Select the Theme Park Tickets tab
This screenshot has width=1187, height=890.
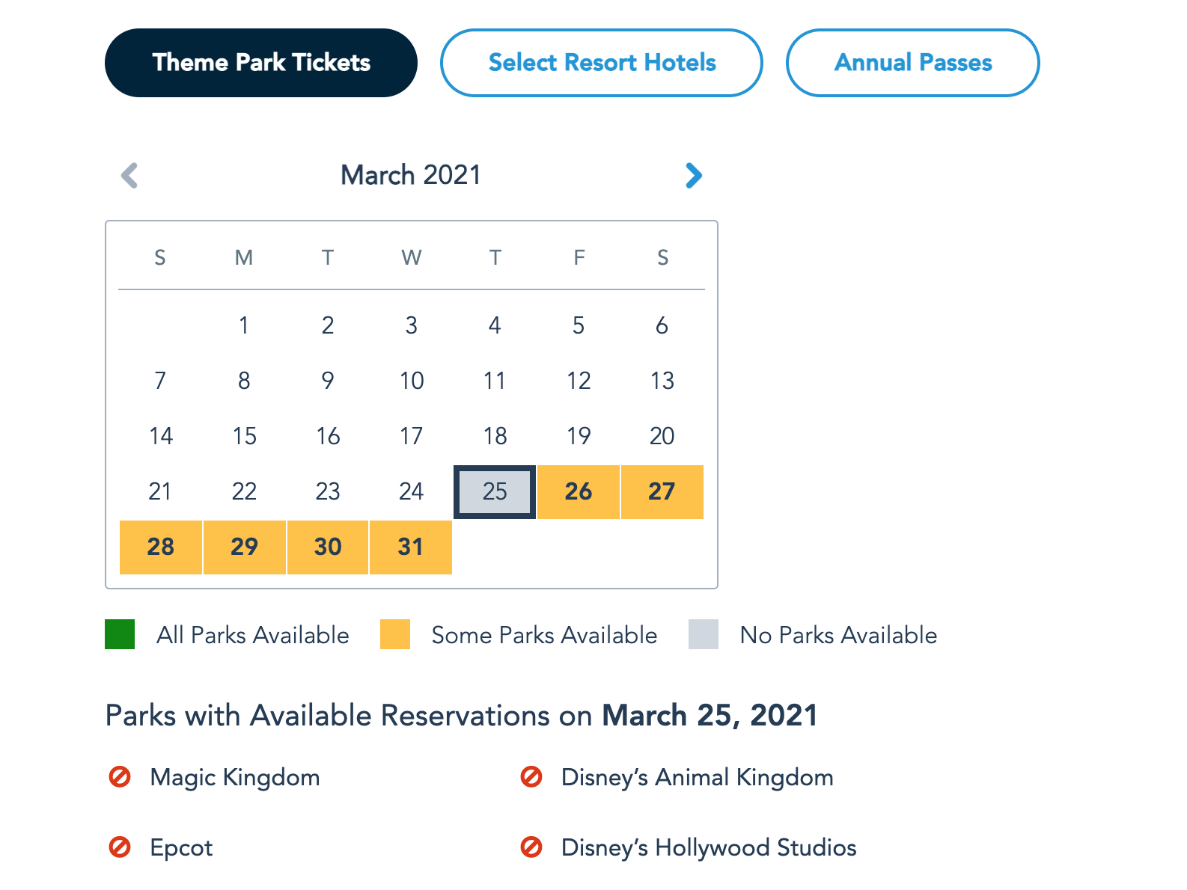[261, 63]
